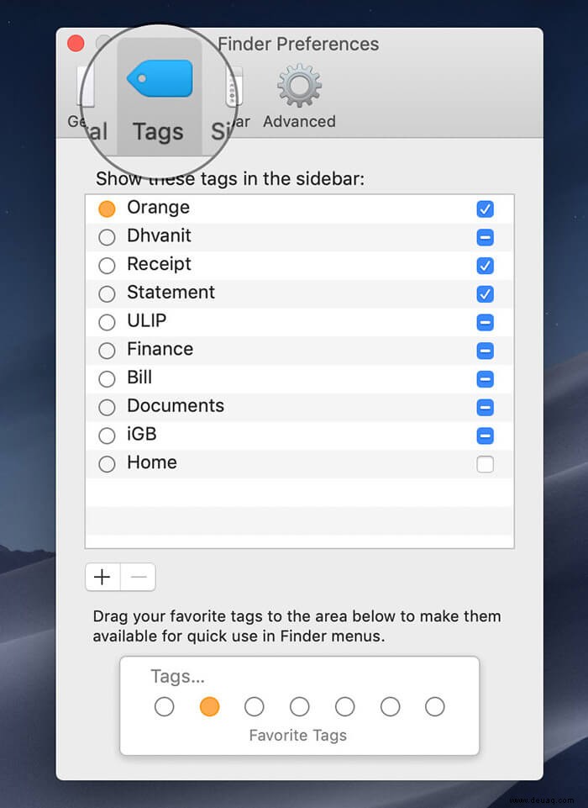This screenshot has height=808, width=588.
Task: Toggle the ULIP tag checkbox
Action: click(x=485, y=322)
